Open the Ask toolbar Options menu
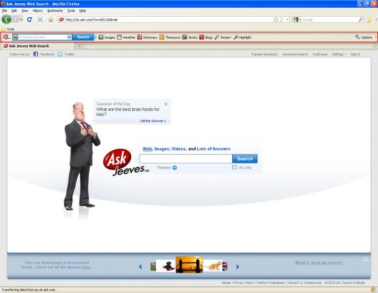 tap(365, 37)
